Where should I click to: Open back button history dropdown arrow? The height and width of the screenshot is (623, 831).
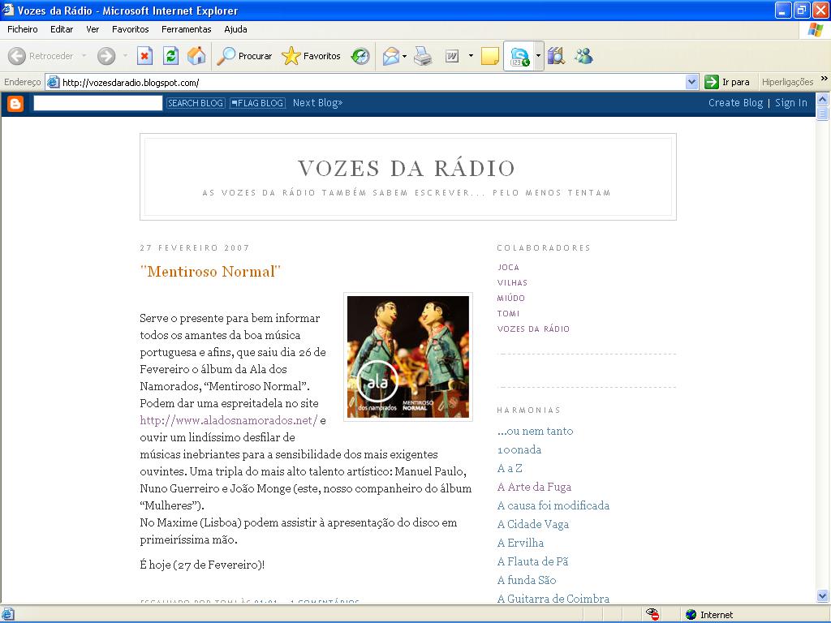pos(84,56)
